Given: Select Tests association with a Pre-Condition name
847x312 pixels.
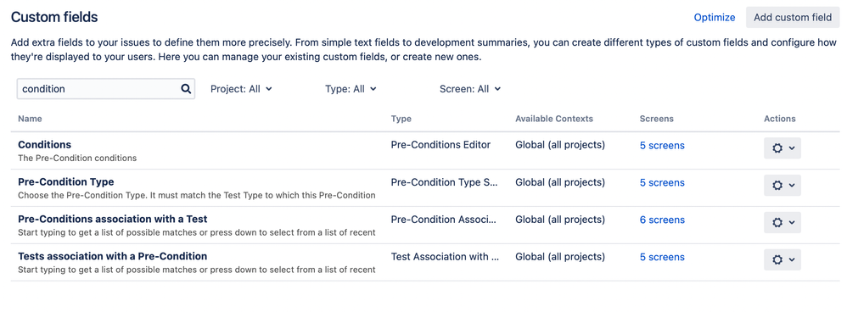Looking at the screenshot, I should (112, 256).
